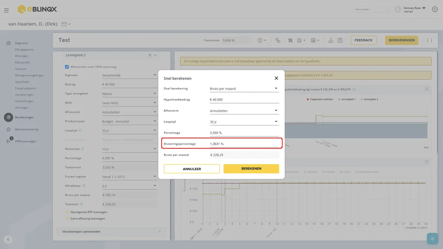Open Aflosvorm dropdown in dialog
The width and height of the screenshot is (443, 249).
tap(244, 111)
